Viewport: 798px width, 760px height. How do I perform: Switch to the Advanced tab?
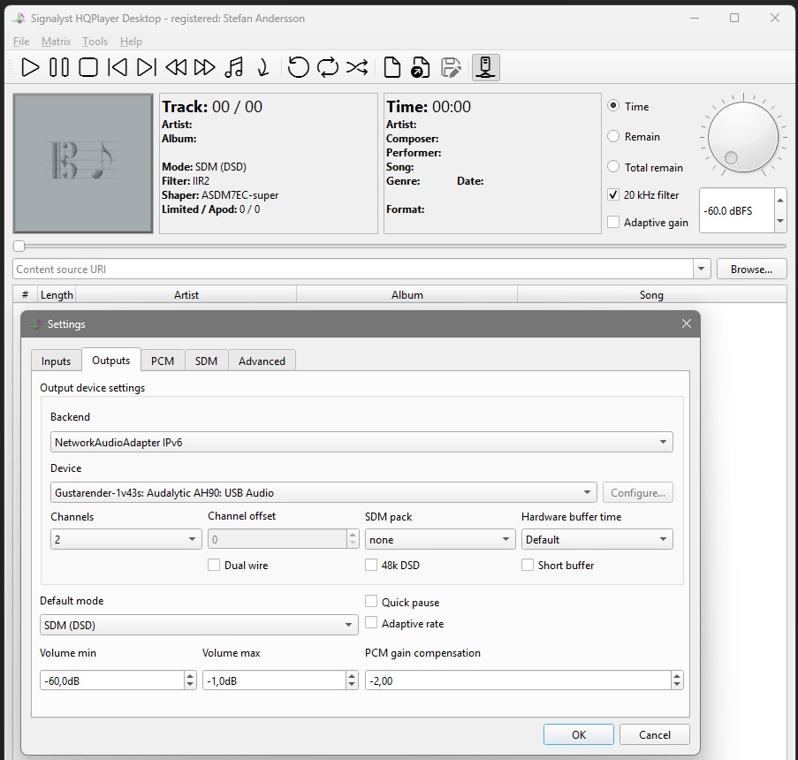(x=262, y=361)
